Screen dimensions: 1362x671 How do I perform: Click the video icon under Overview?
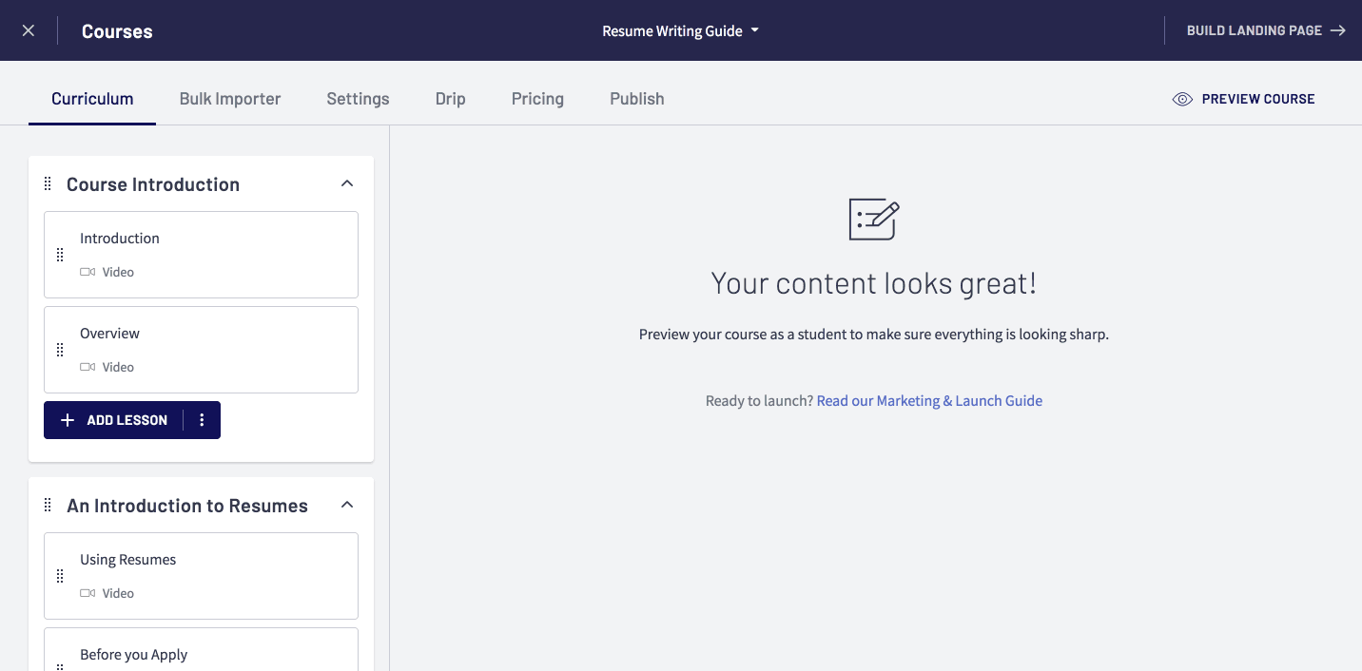point(88,367)
